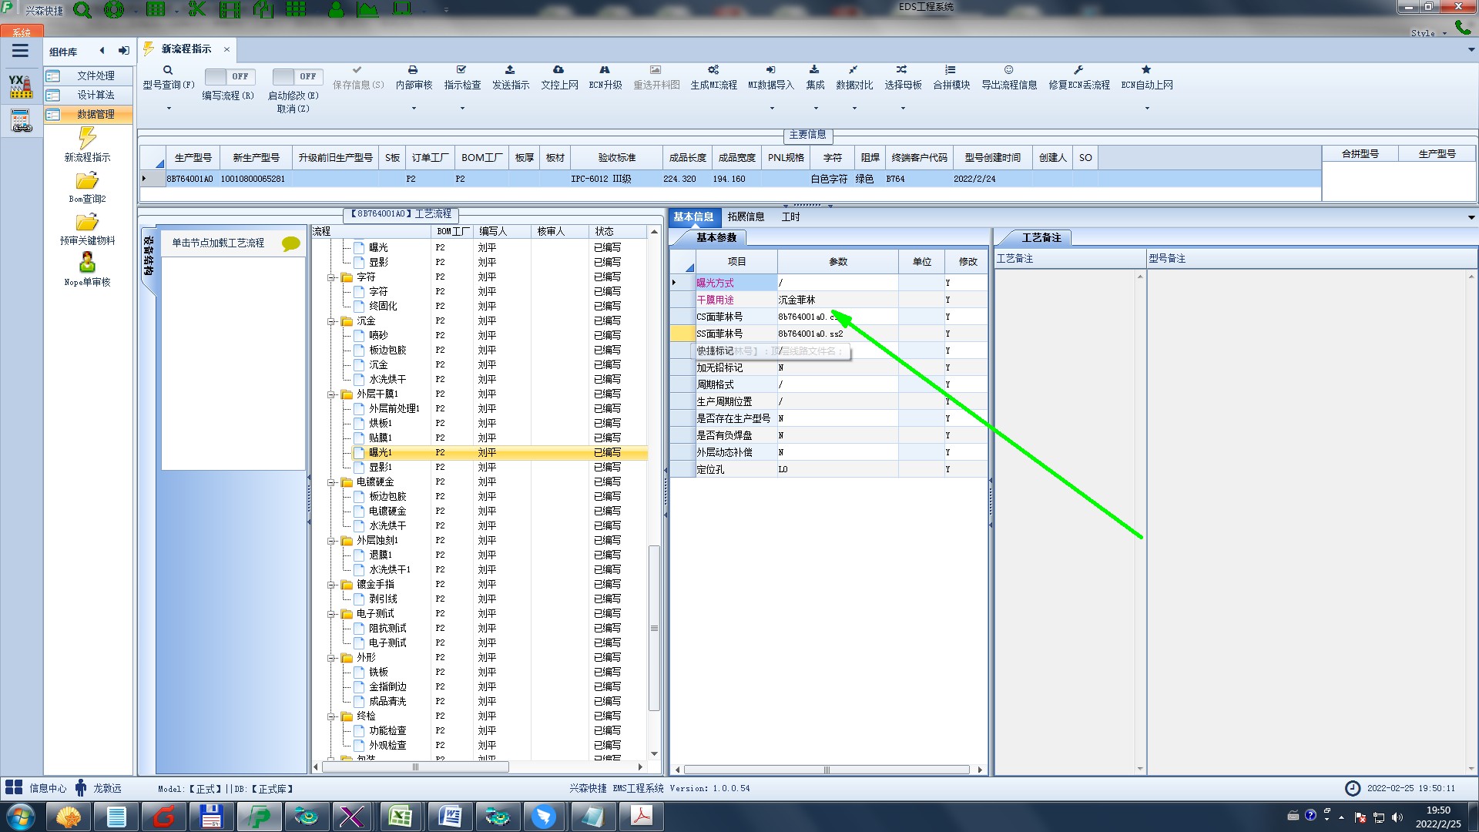Click 单击节点加载工艺流程 button
This screenshot has width=1479, height=832.
pos(218,243)
